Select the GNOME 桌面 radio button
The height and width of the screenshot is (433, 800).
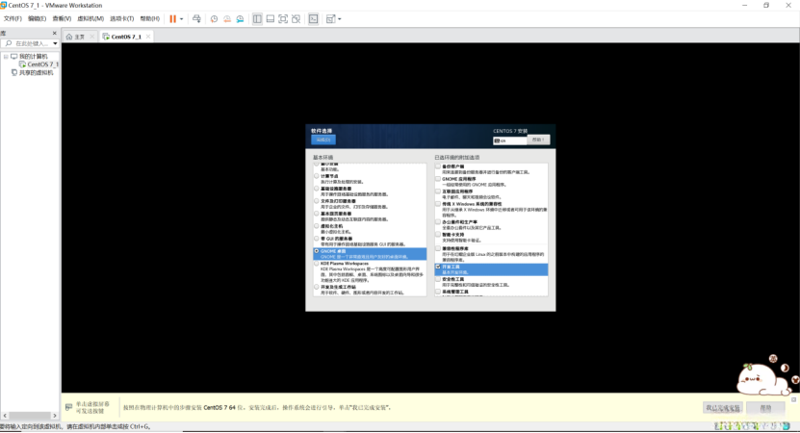click(317, 251)
